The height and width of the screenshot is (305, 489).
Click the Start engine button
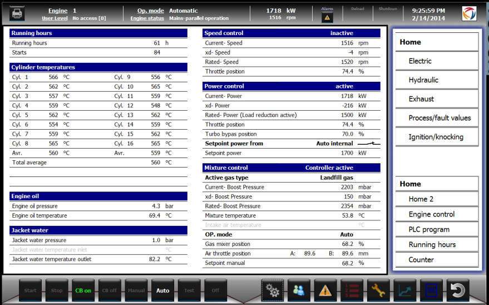30,291
